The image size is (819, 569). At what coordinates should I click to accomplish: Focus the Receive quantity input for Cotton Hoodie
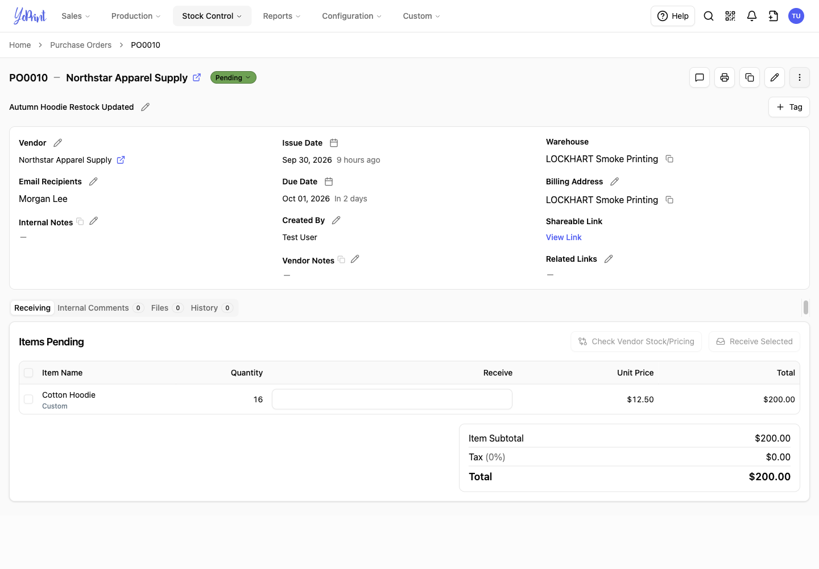click(392, 399)
